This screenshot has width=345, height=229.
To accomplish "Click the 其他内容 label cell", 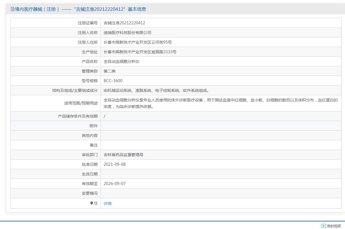I will (56, 135).
